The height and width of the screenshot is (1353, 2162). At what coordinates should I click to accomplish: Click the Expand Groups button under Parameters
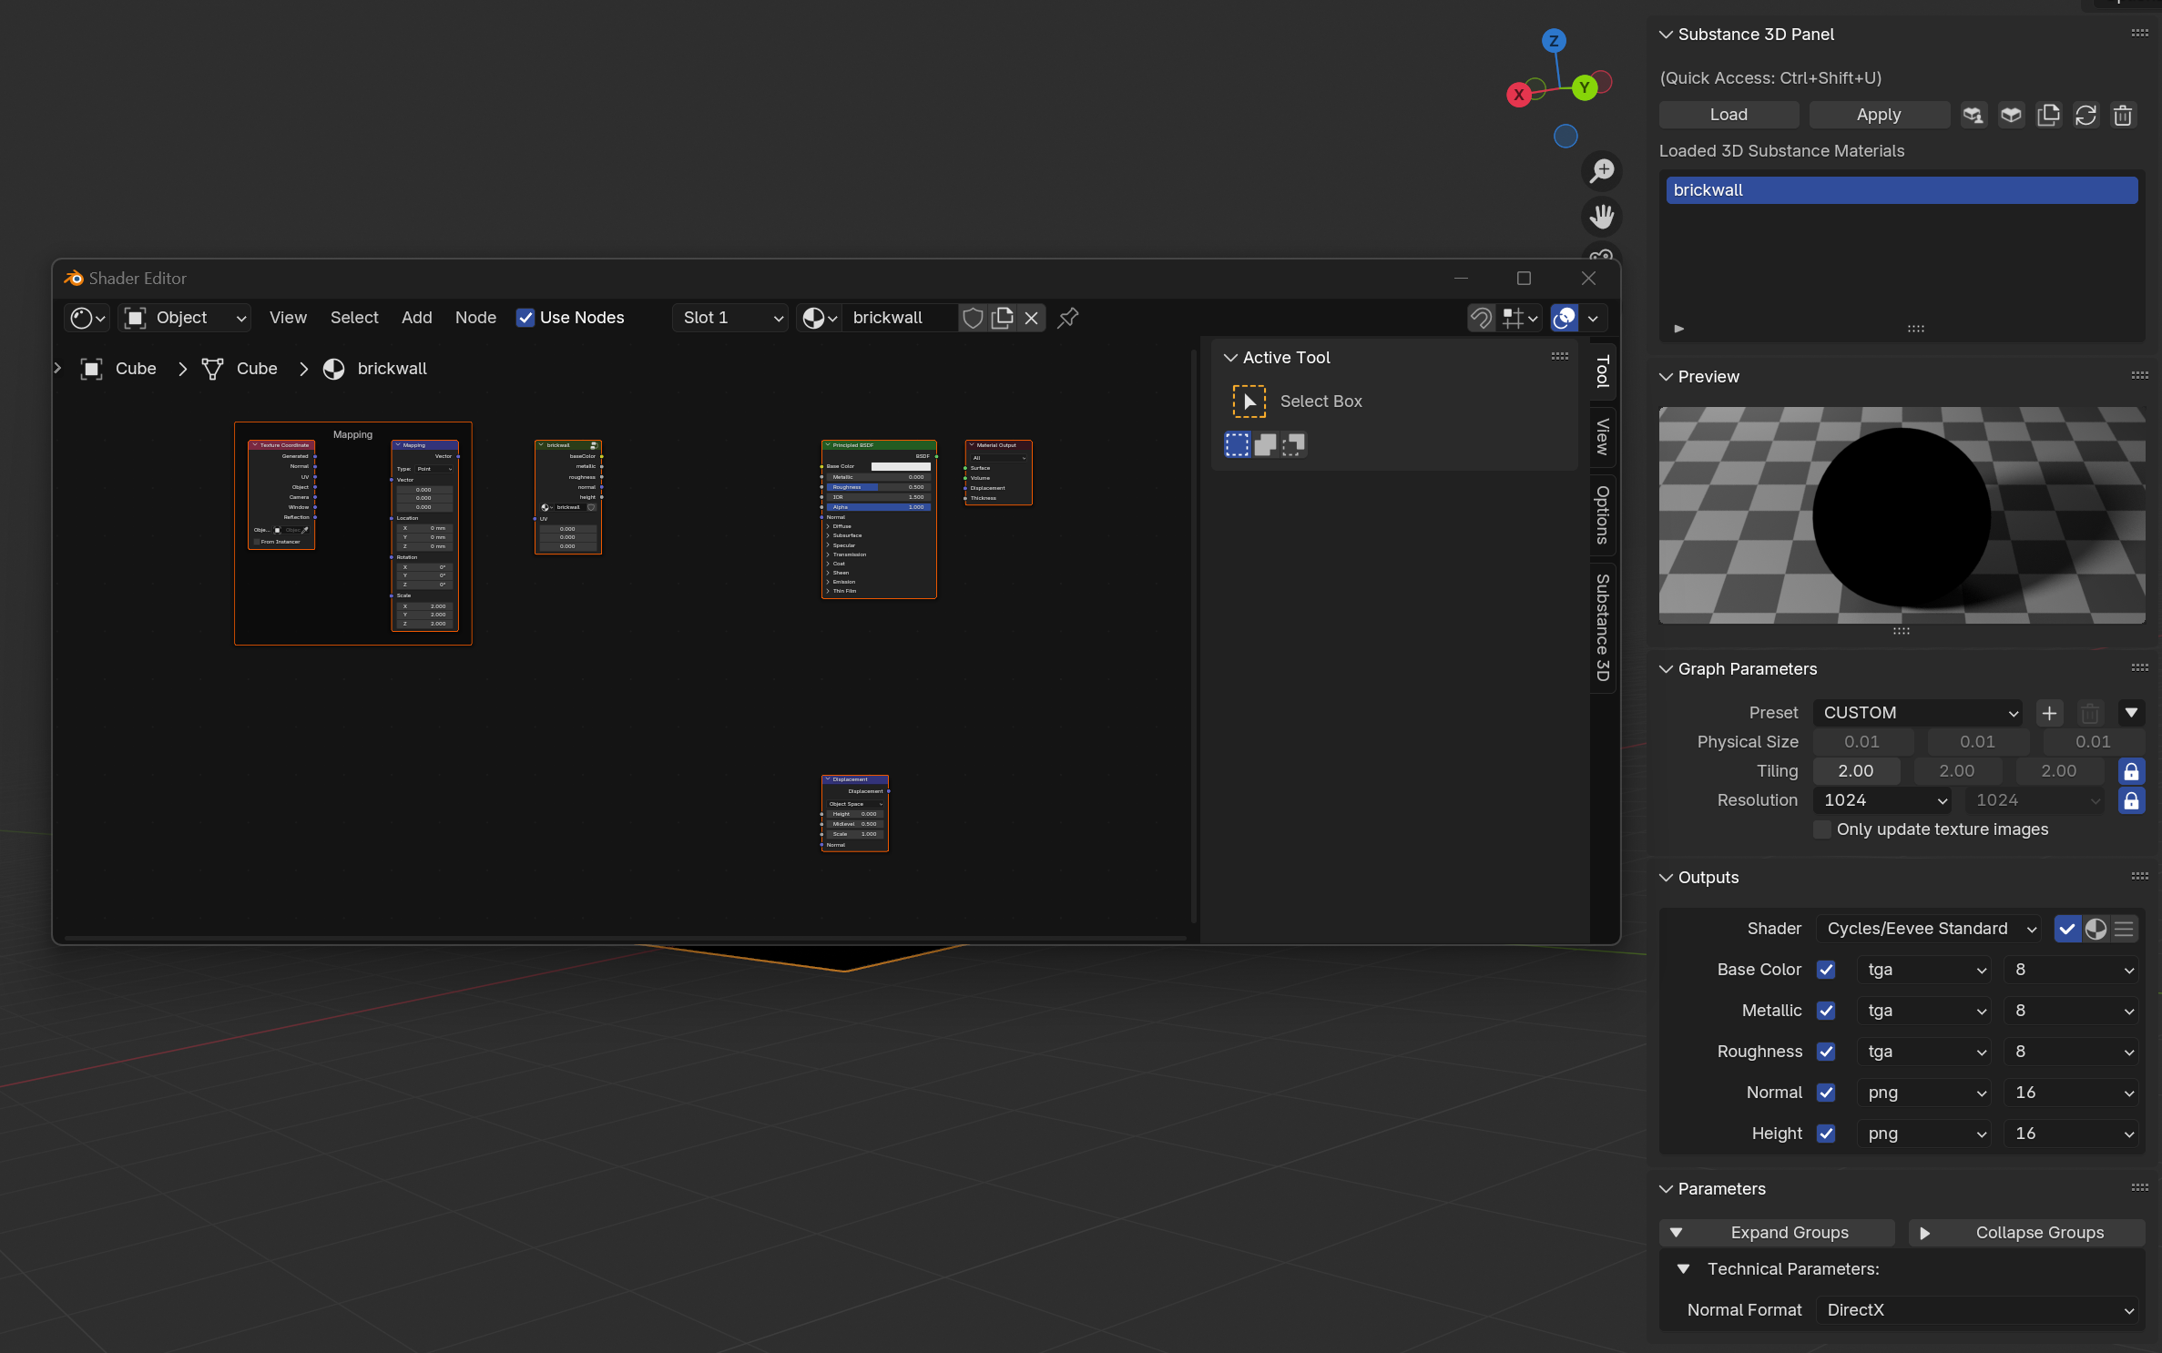(x=1776, y=1232)
